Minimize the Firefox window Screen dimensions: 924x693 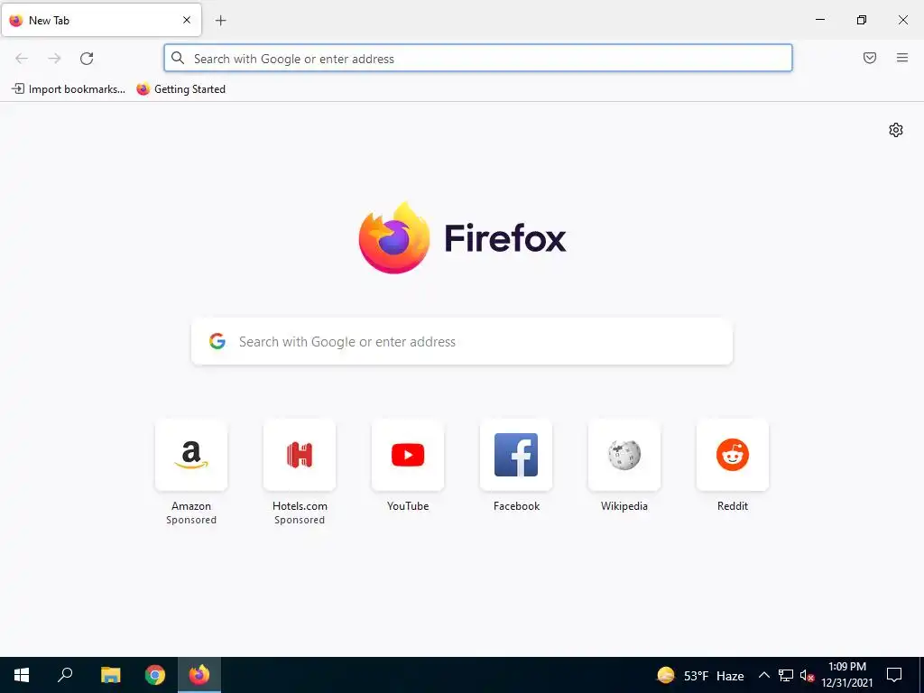819,20
